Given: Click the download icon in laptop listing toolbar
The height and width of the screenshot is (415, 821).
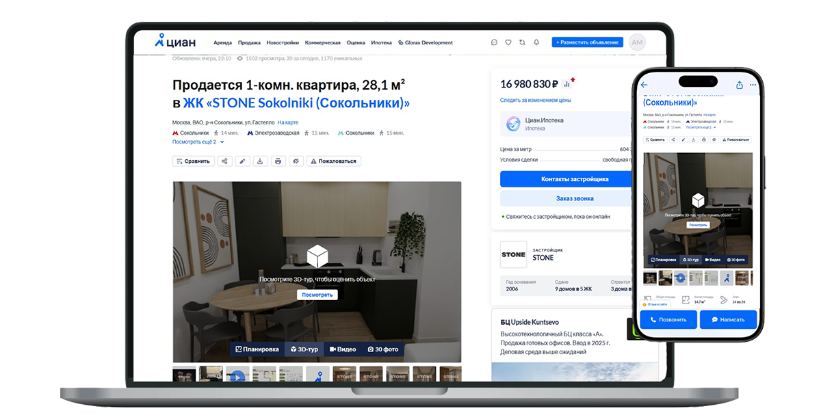Looking at the screenshot, I should tap(261, 161).
